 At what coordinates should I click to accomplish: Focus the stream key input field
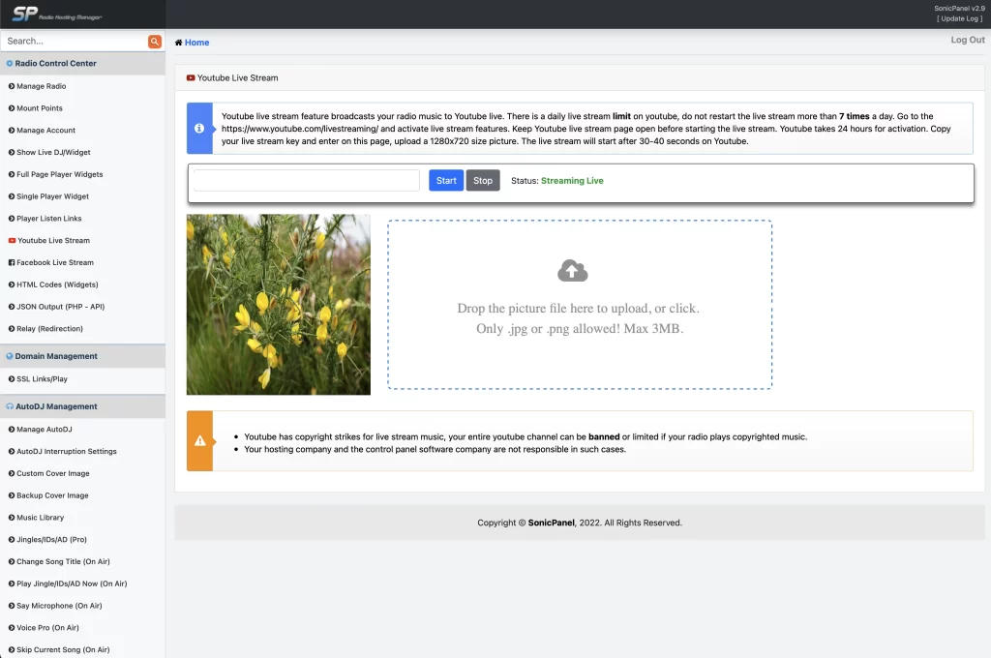(307, 180)
